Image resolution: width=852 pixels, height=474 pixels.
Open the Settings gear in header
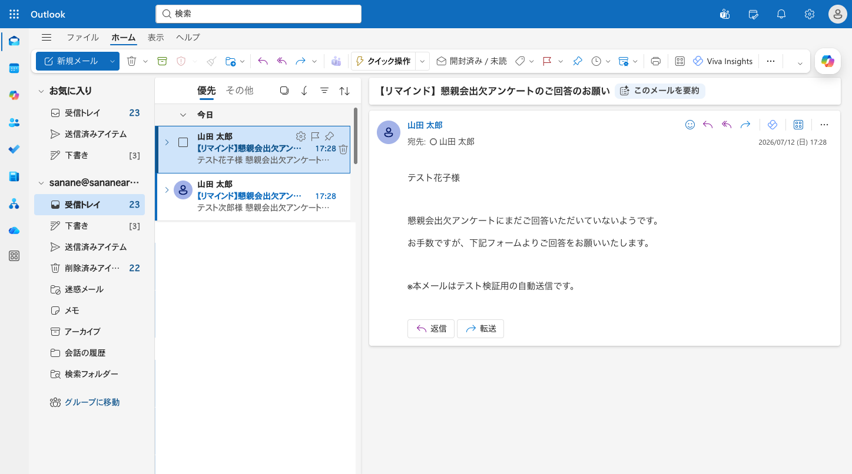(810, 14)
